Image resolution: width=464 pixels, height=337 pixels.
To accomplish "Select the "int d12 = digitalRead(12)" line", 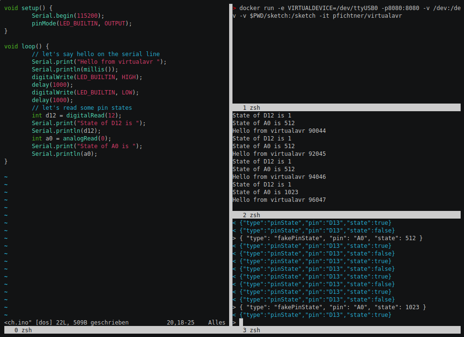I will [77, 116].
